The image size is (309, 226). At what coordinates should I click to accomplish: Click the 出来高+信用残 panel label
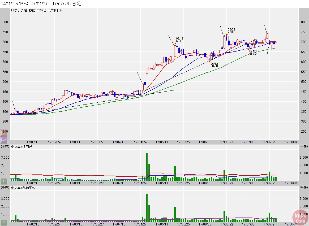pos(22,147)
